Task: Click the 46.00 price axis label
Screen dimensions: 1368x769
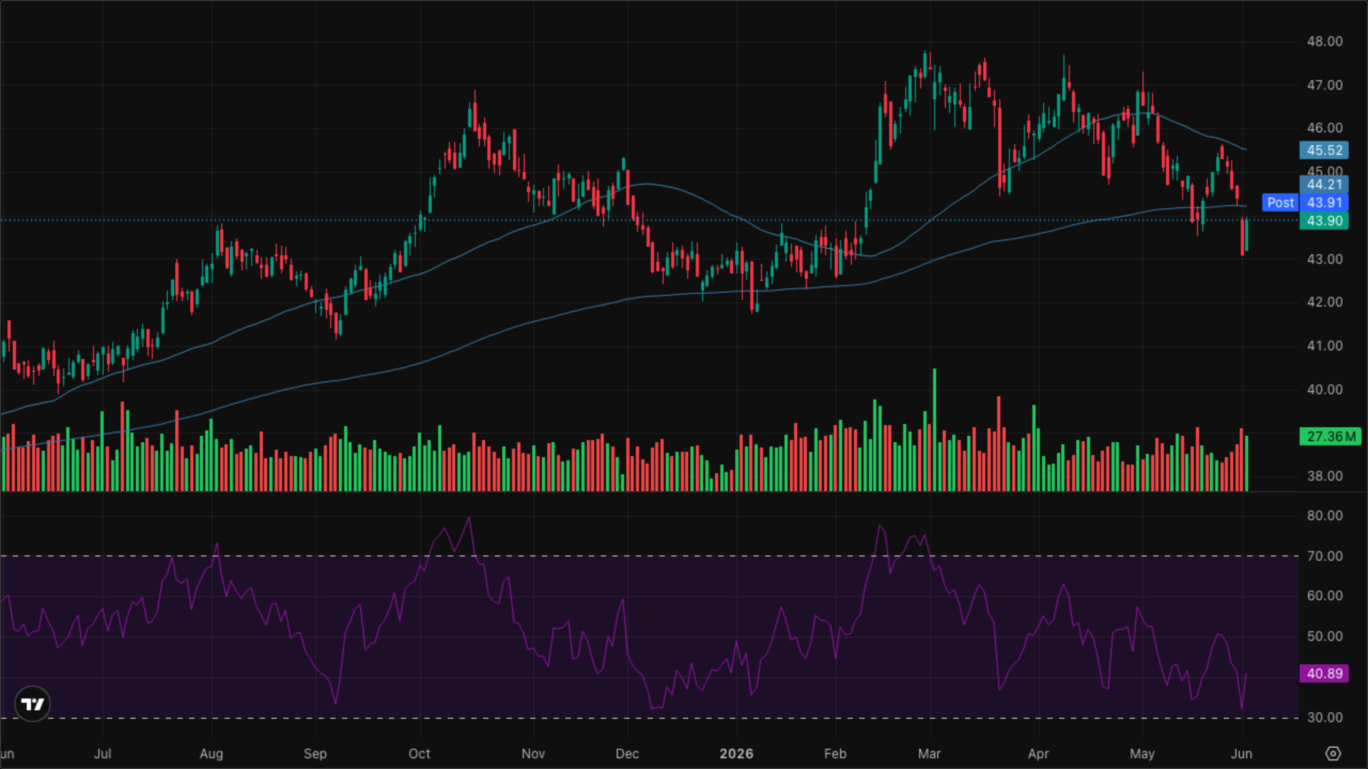Action: click(1324, 128)
